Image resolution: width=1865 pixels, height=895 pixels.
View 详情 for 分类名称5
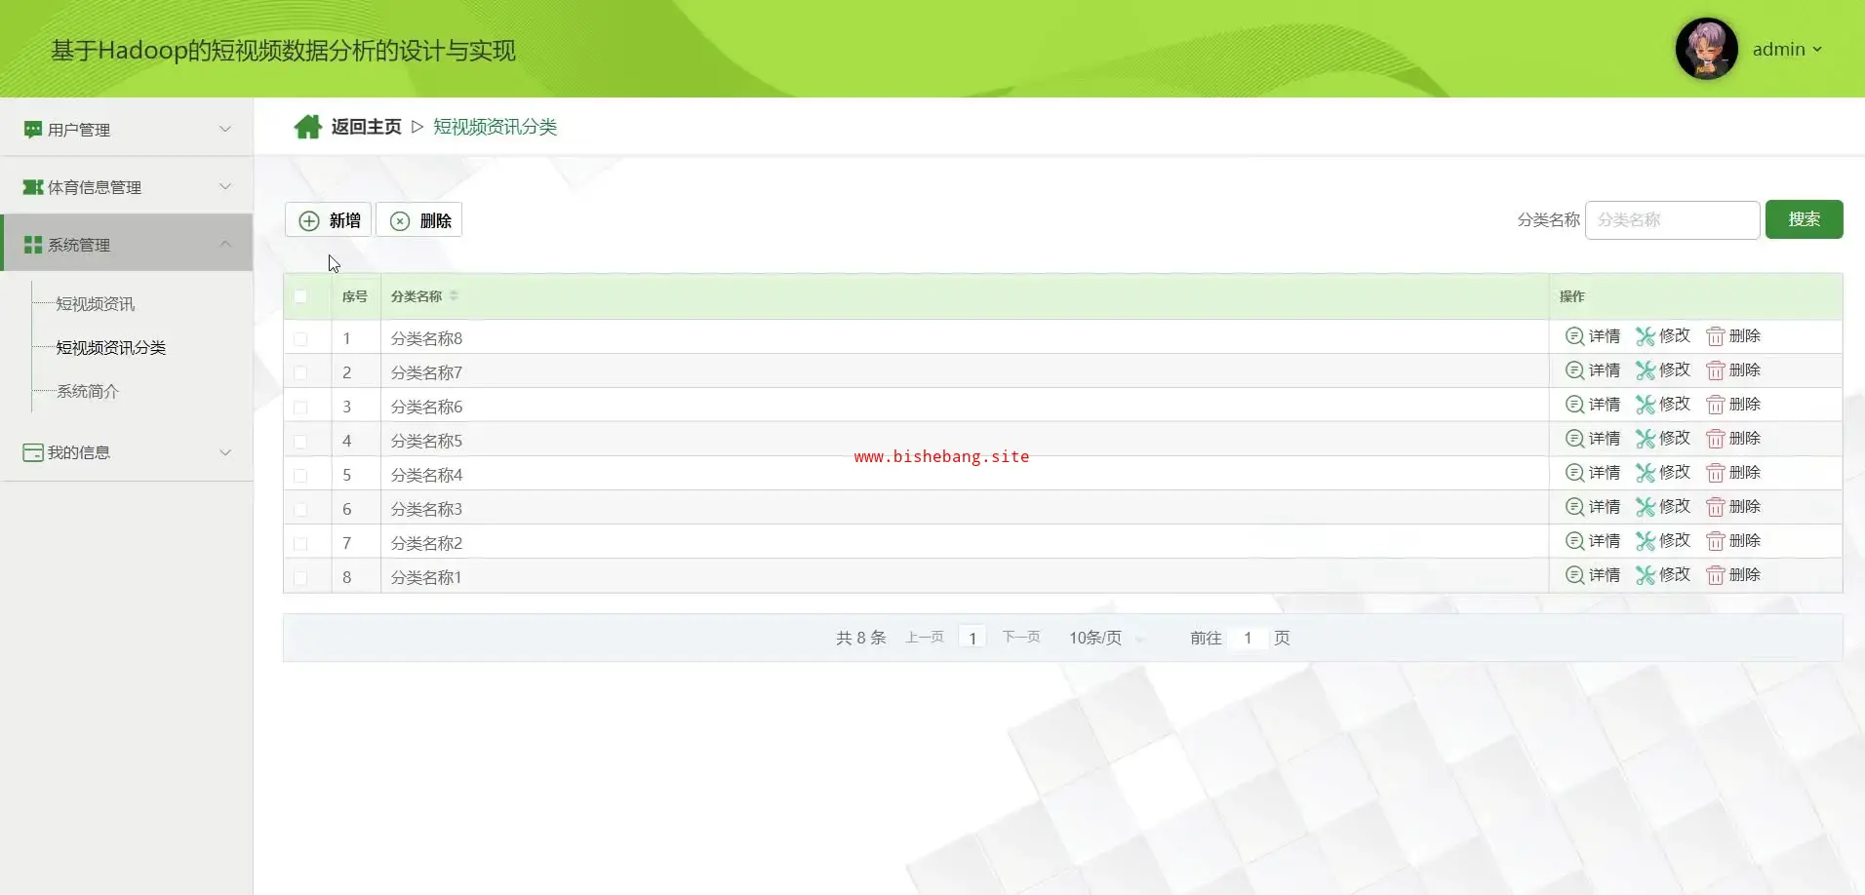[1593, 439]
